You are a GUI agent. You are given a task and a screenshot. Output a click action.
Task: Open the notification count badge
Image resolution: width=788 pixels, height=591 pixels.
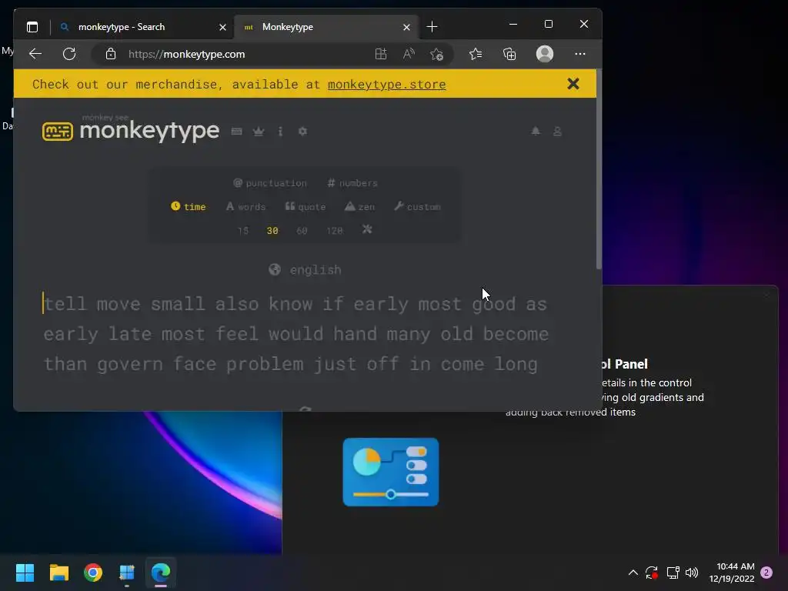766,573
